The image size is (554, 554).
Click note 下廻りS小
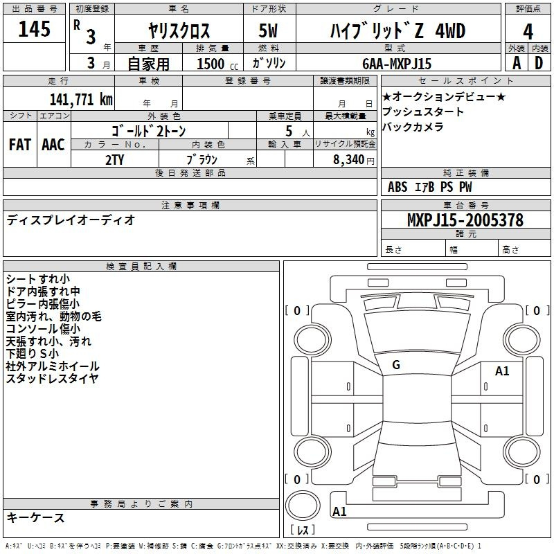click(32, 353)
